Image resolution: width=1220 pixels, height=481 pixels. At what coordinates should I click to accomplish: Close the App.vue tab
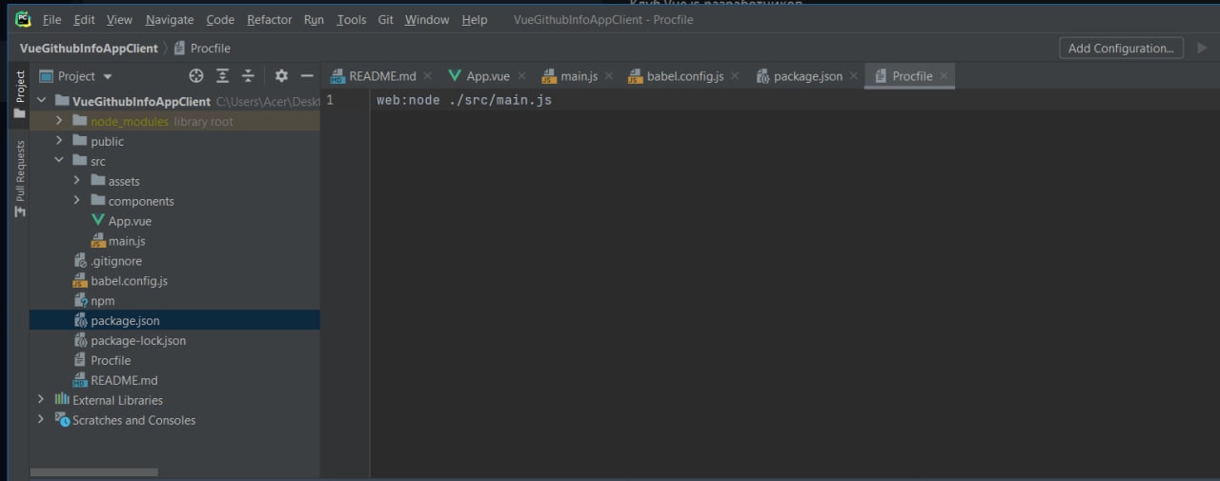pos(522,76)
